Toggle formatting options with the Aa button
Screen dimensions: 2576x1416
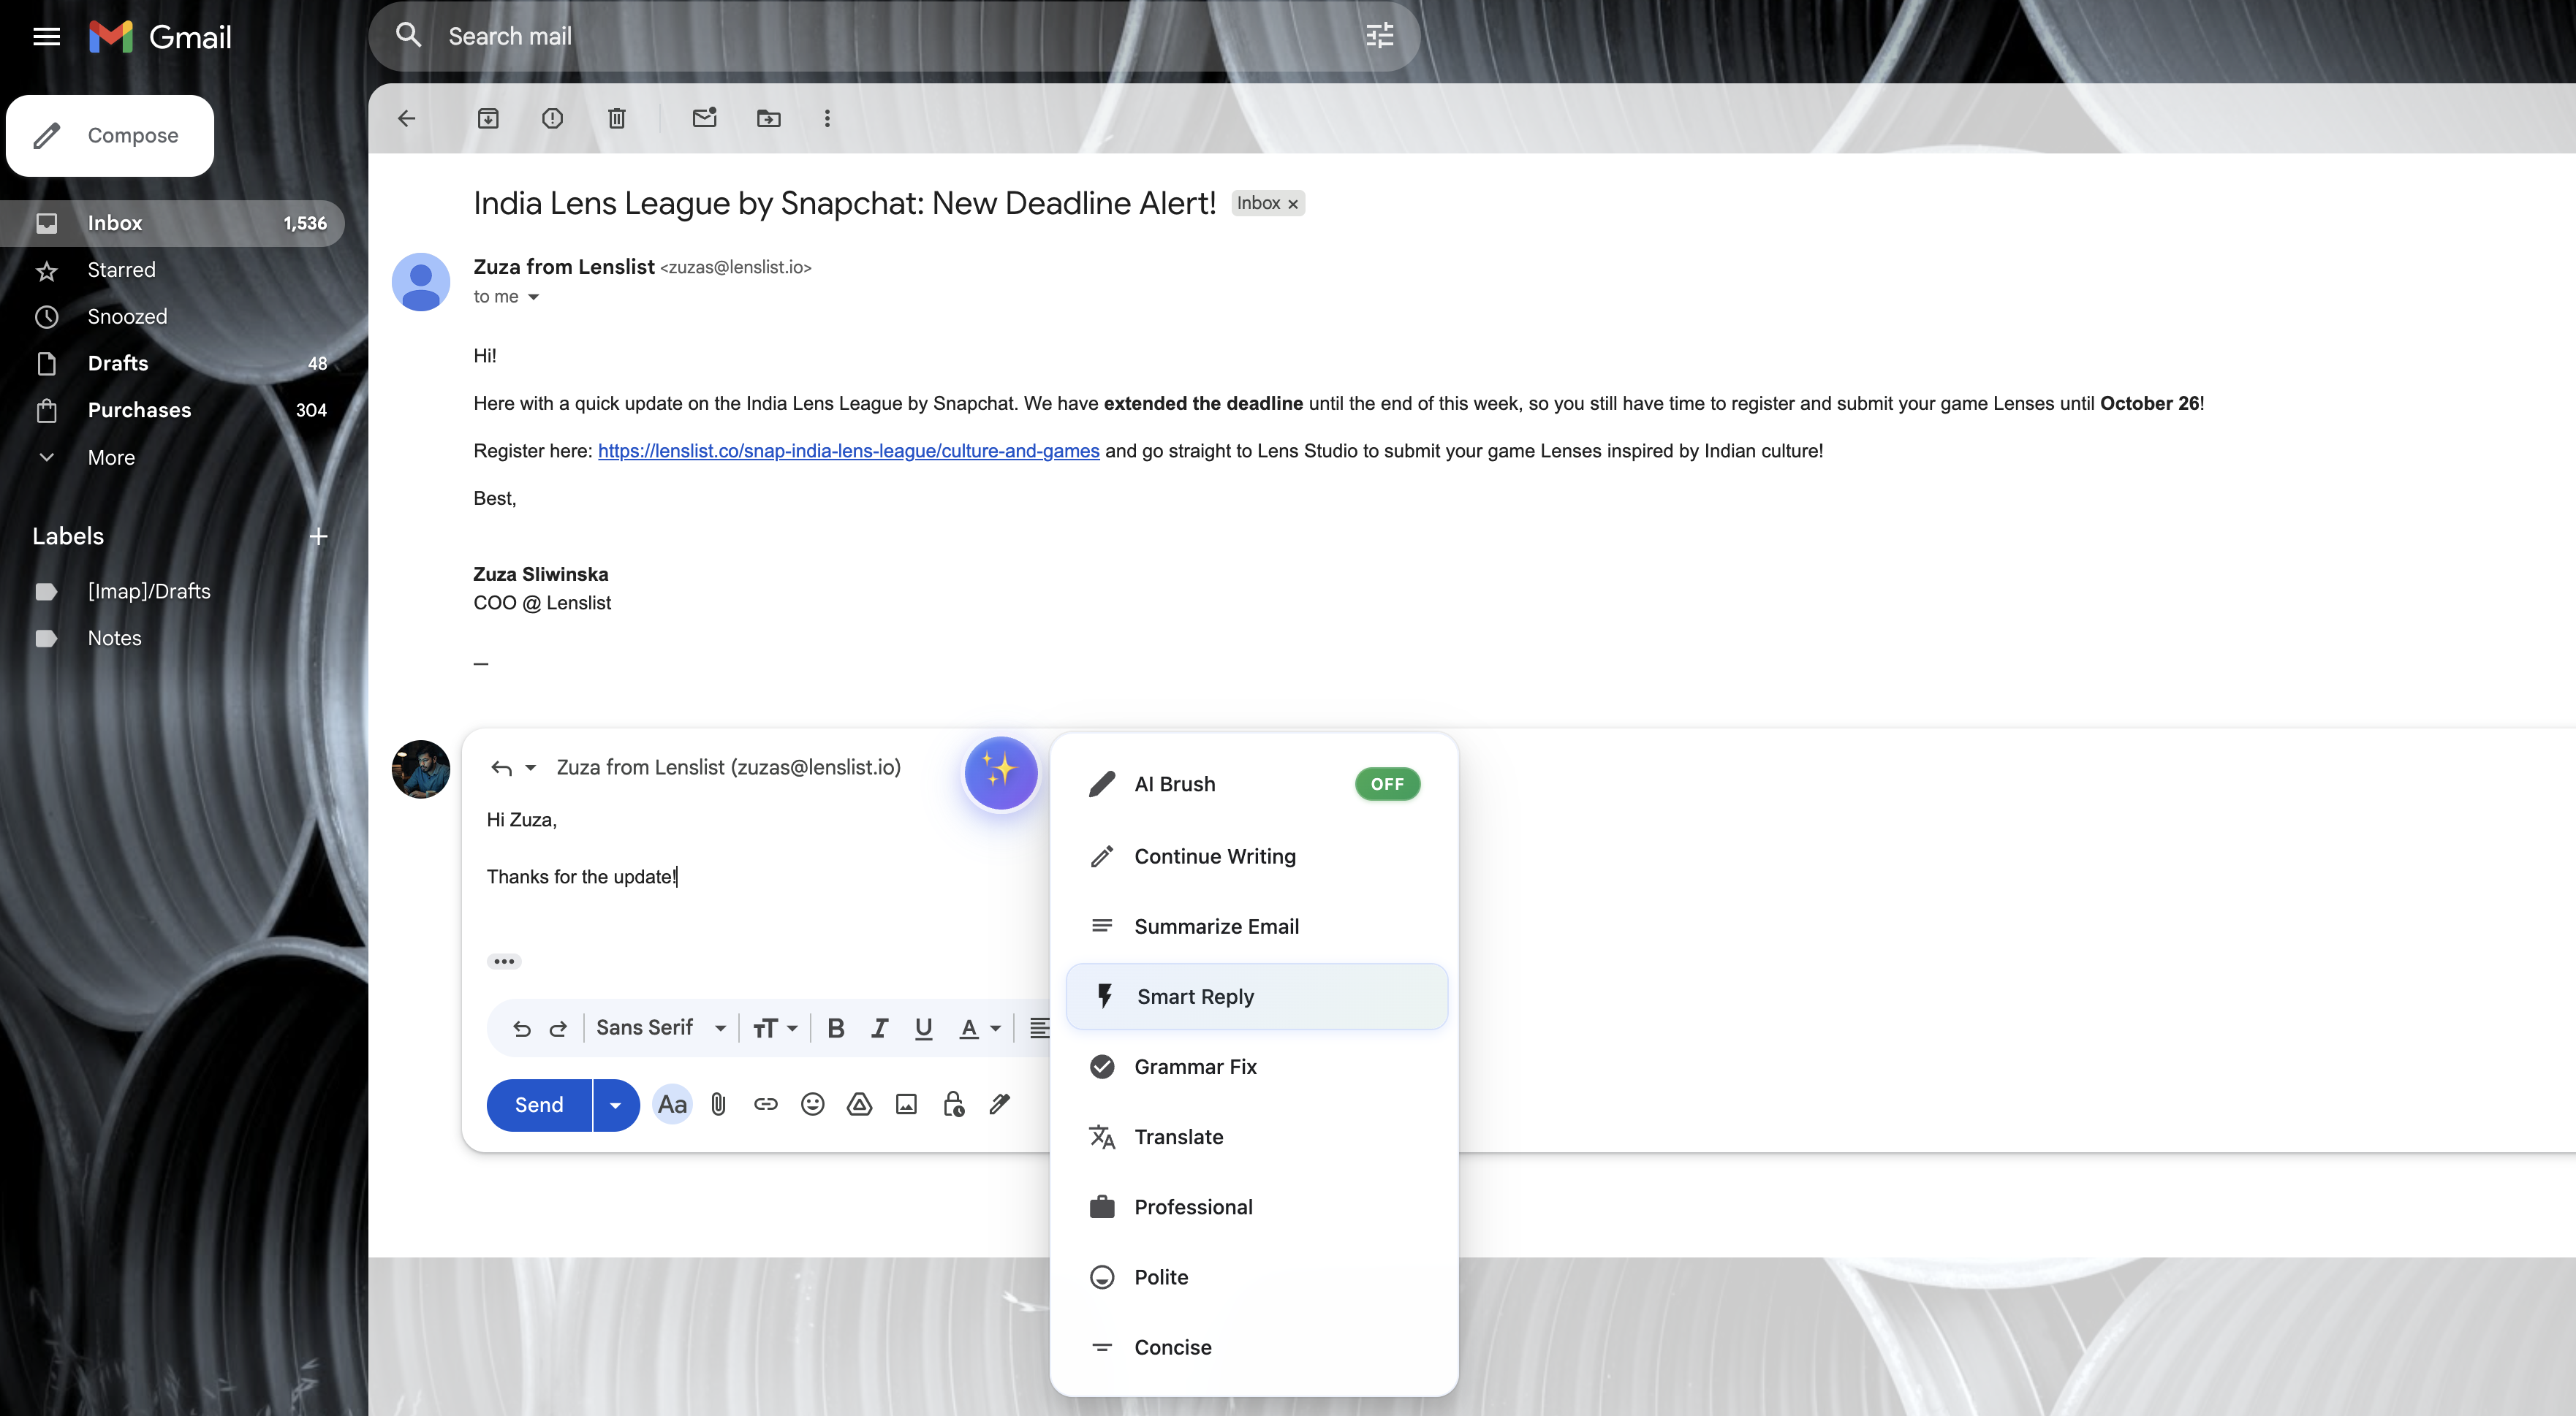tap(672, 1104)
